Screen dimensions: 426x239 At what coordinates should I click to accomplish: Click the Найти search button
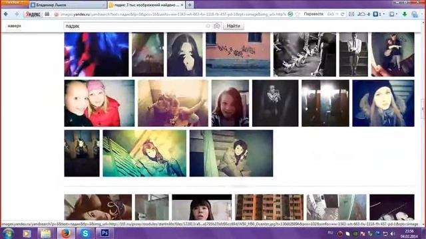coord(234,26)
